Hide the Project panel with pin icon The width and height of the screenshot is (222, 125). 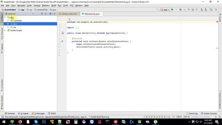[55, 14]
